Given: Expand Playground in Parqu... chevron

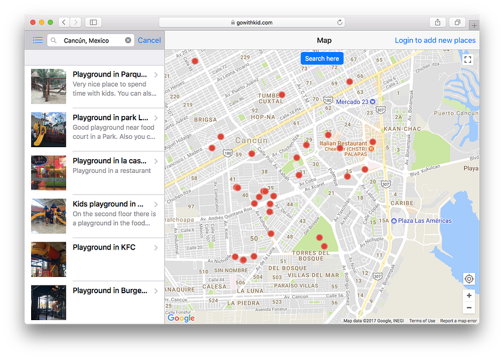Looking at the screenshot, I should pos(156,75).
